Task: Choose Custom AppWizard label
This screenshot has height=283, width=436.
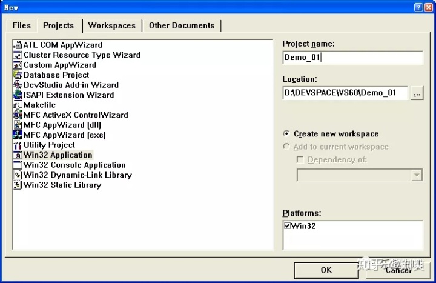Action: coord(60,65)
